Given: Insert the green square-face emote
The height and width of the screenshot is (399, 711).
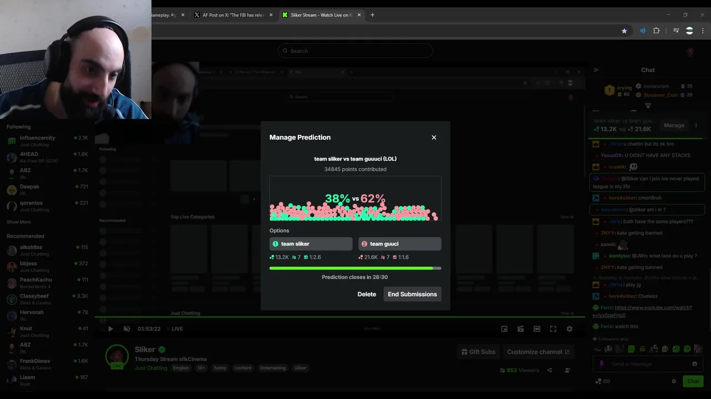Looking at the screenshot, I should [631, 349].
